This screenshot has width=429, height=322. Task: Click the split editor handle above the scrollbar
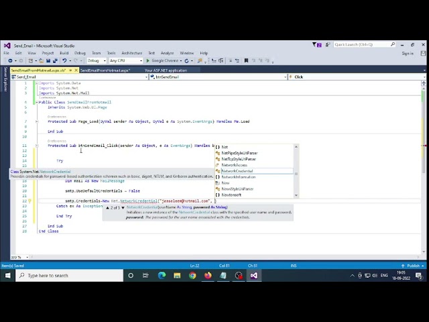424,83
